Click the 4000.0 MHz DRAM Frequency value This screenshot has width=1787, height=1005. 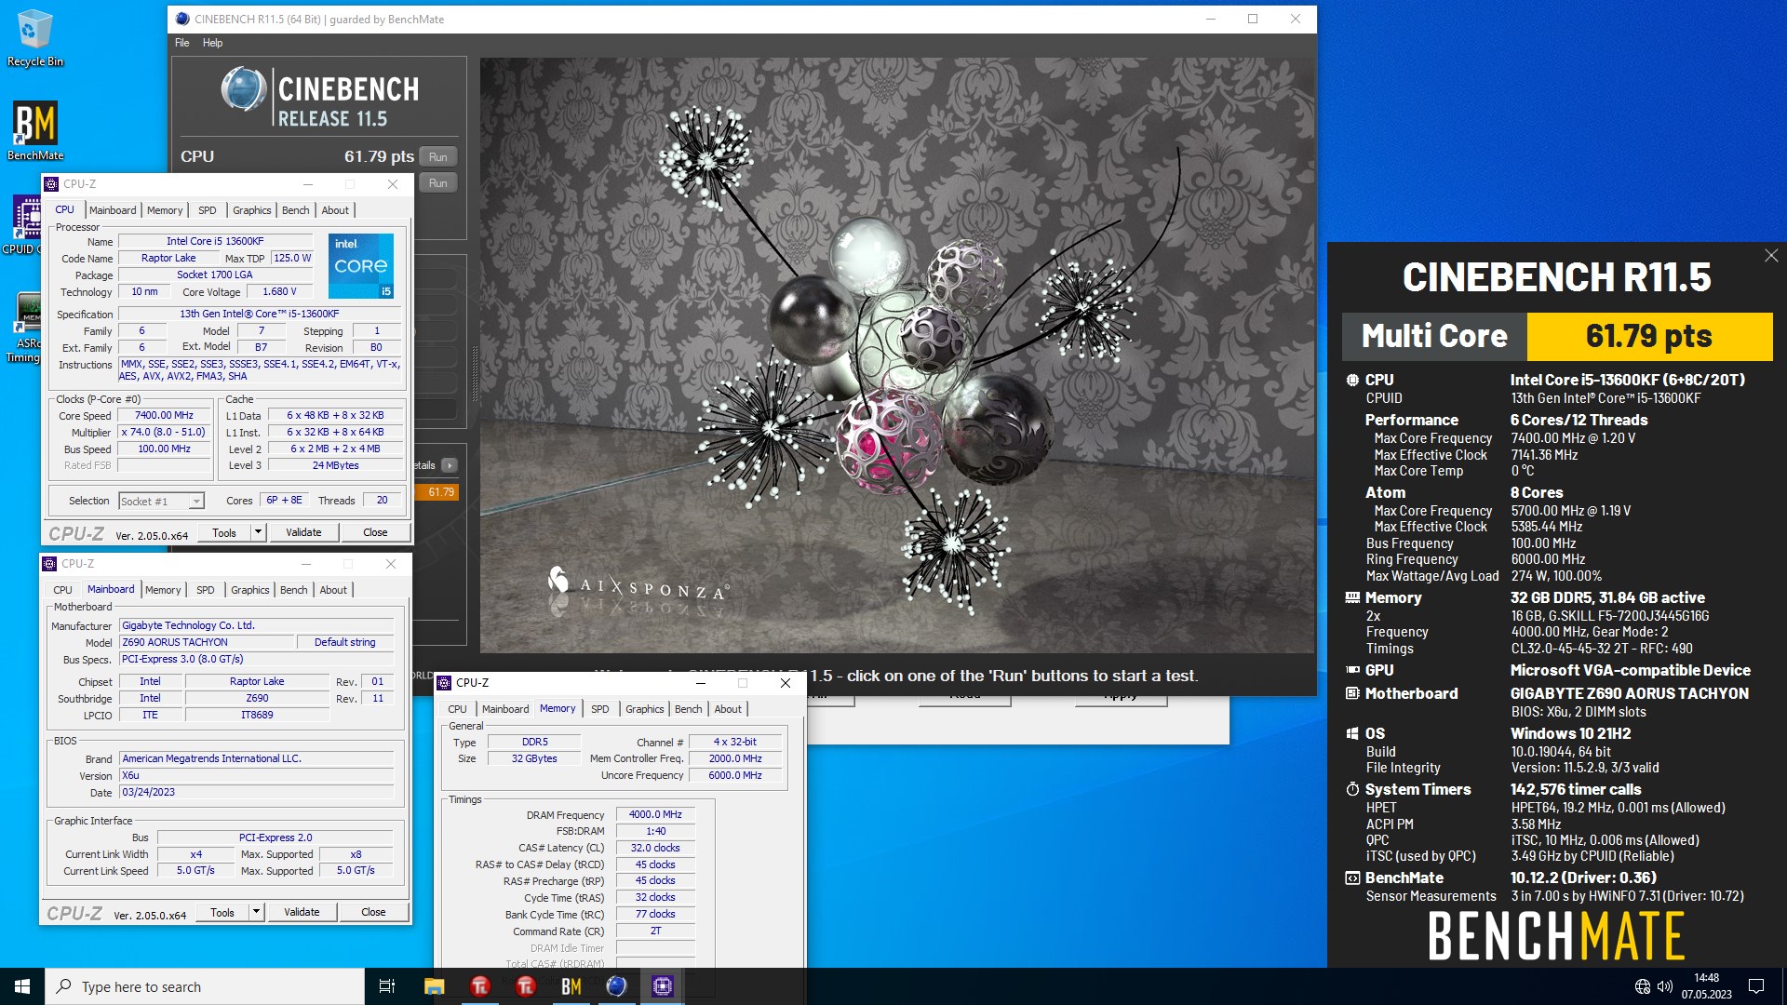pyautogui.click(x=655, y=814)
